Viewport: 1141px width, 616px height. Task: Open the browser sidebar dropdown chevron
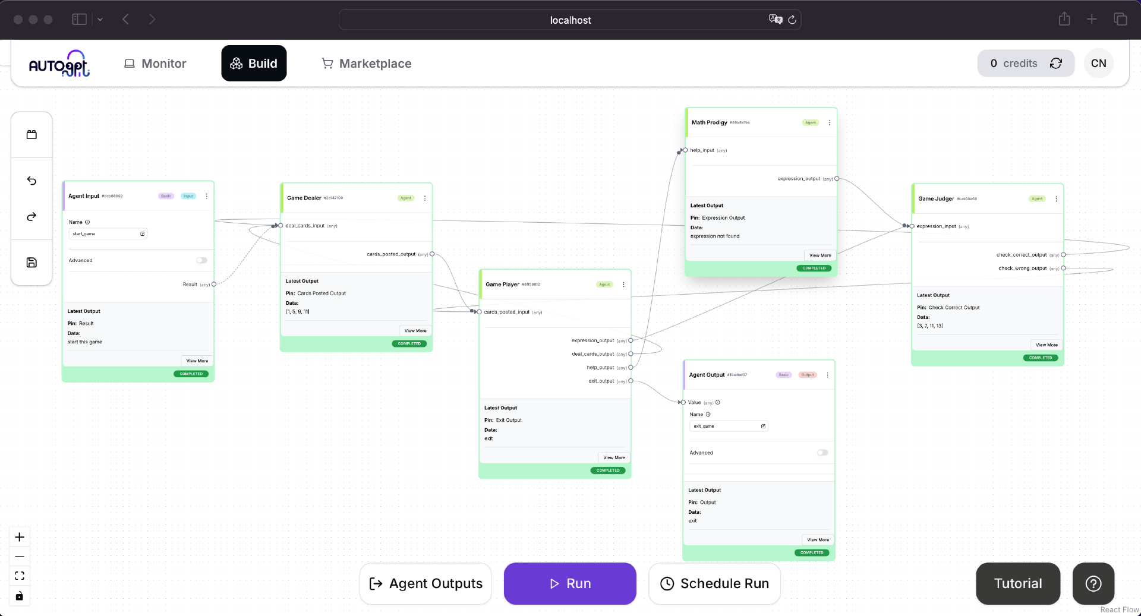pos(100,20)
